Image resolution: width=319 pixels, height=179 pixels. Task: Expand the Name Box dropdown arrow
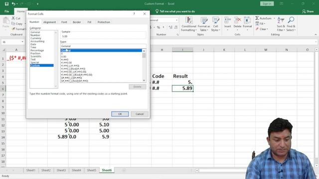pos(22,42)
